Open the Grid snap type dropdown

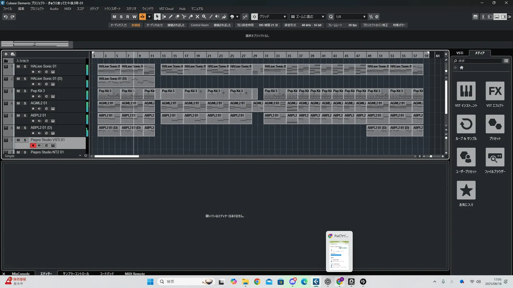click(x=285, y=17)
